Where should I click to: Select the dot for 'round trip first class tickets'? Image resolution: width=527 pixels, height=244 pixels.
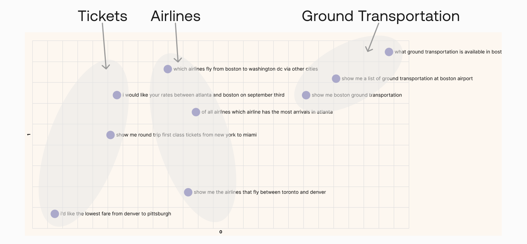pos(110,135)
